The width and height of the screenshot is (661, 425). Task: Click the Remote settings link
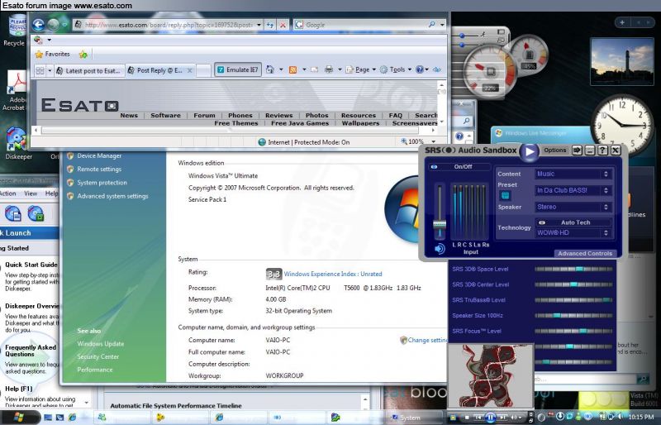(99, 170)
